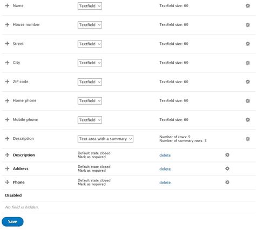Expand the 'Text area with a summary' dropdown
The width and height of the screenshot is (256, 230).
pyautogui.click(x=105, y=139)
